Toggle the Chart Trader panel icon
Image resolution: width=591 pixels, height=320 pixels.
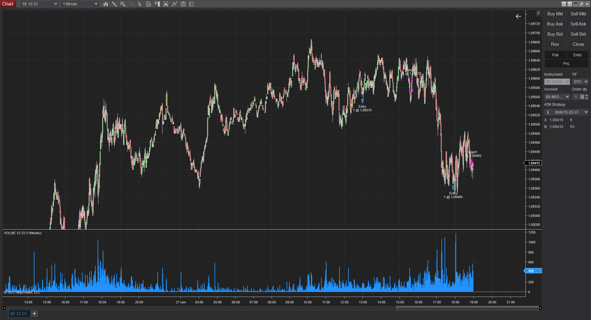click(x=157, y=4)
